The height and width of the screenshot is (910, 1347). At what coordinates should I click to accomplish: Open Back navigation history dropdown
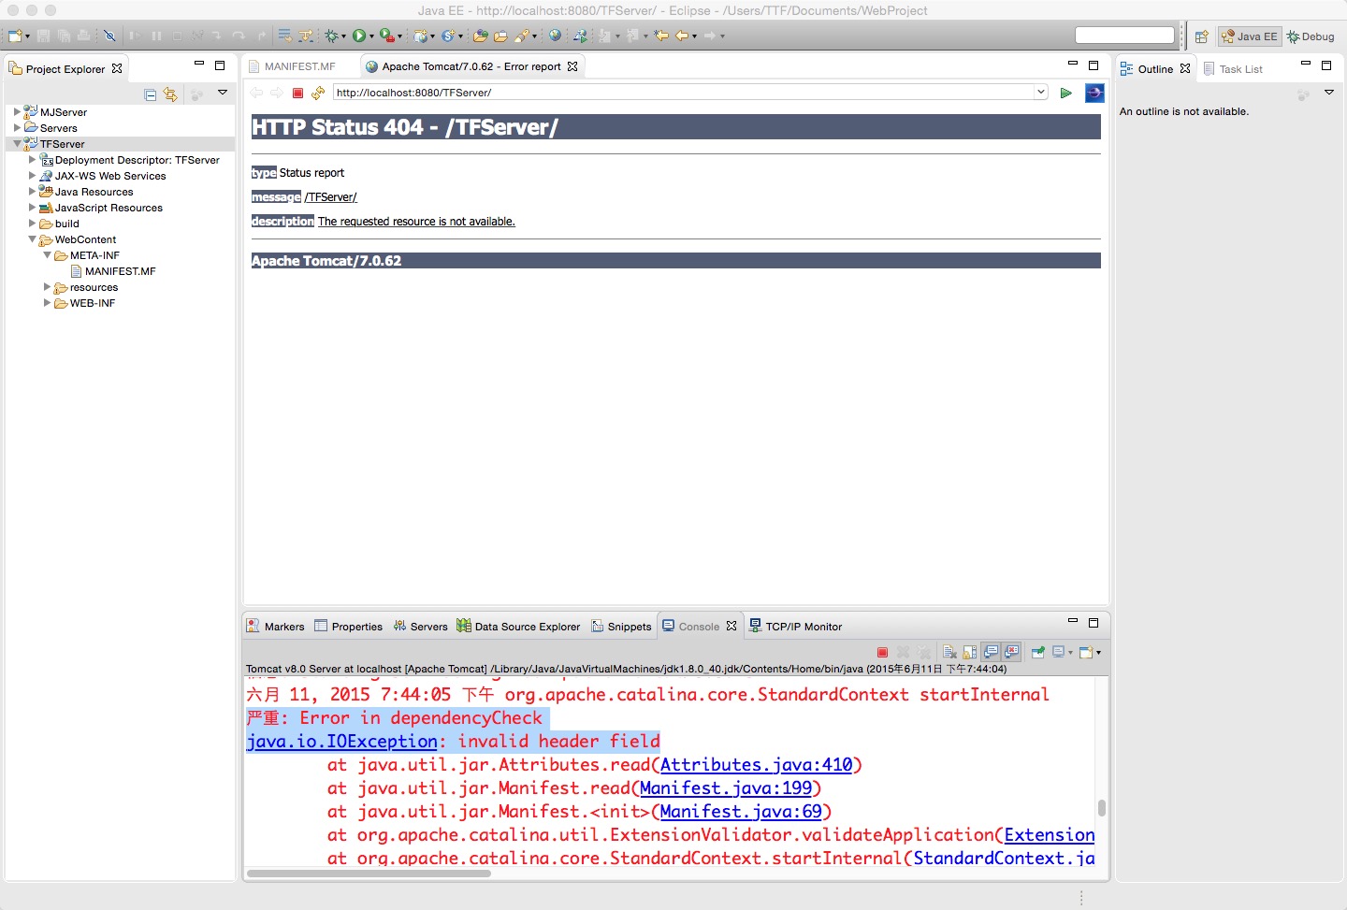click(694, 36)
